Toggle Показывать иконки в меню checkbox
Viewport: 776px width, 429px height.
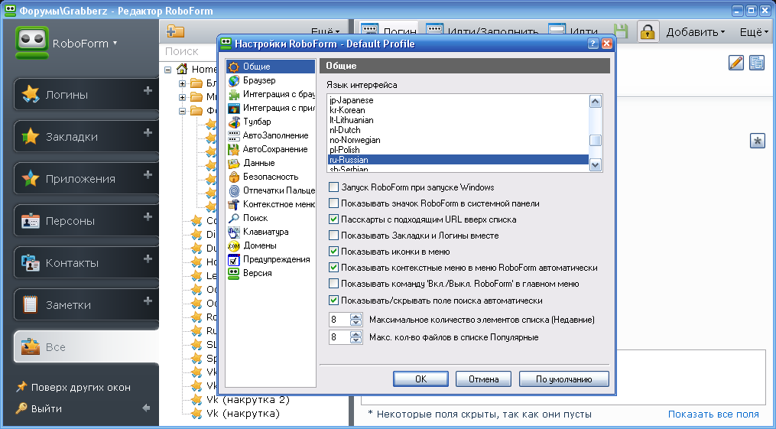point(334,252)
